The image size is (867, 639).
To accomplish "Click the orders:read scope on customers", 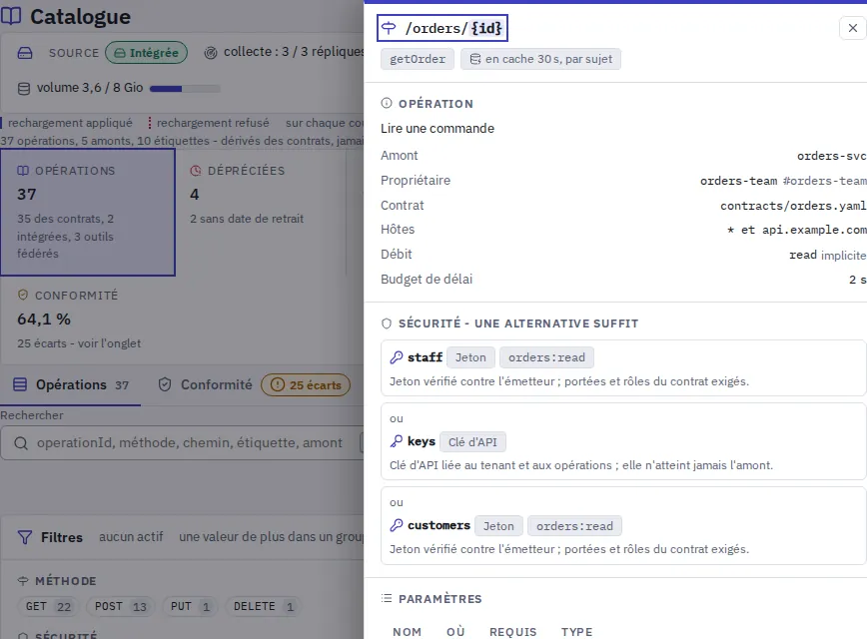I will 574,526.
